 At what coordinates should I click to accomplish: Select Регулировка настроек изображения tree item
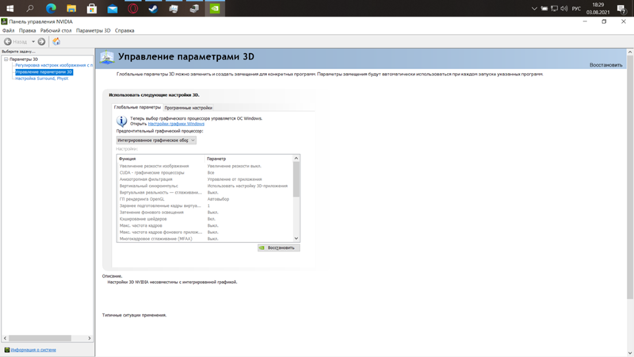(54, 65)
